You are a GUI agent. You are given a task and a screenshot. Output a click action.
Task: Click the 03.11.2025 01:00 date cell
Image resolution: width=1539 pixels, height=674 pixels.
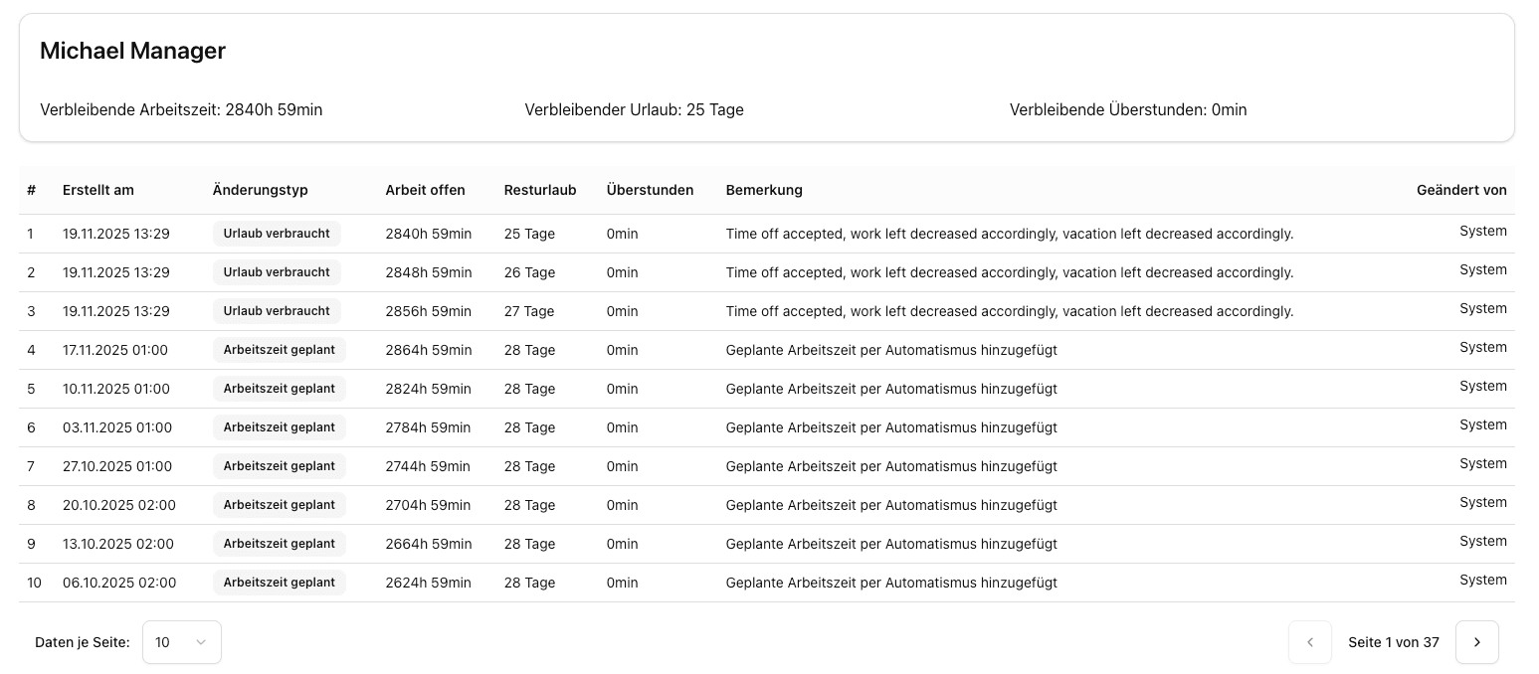coord(117,427)
